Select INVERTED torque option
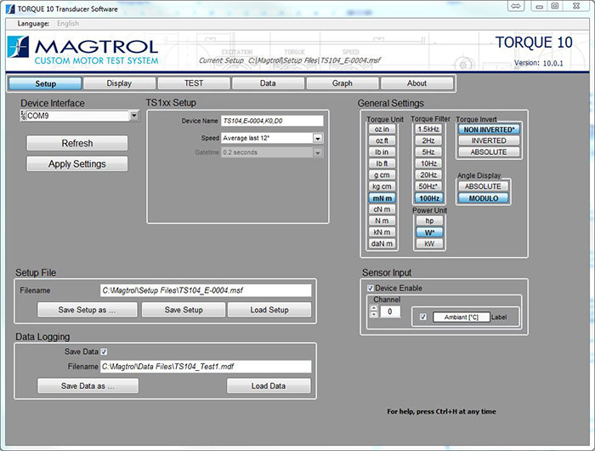595x451 pixels. click(489, 140)
